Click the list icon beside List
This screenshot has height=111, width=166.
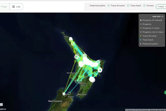coord(14,7)
